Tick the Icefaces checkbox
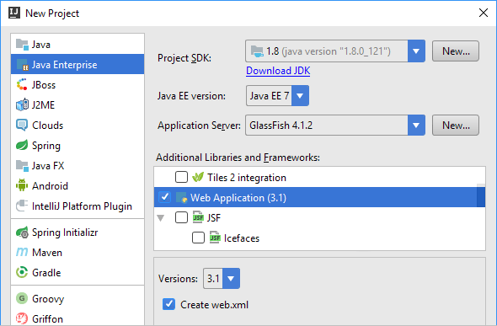 (x=198, y=238)
